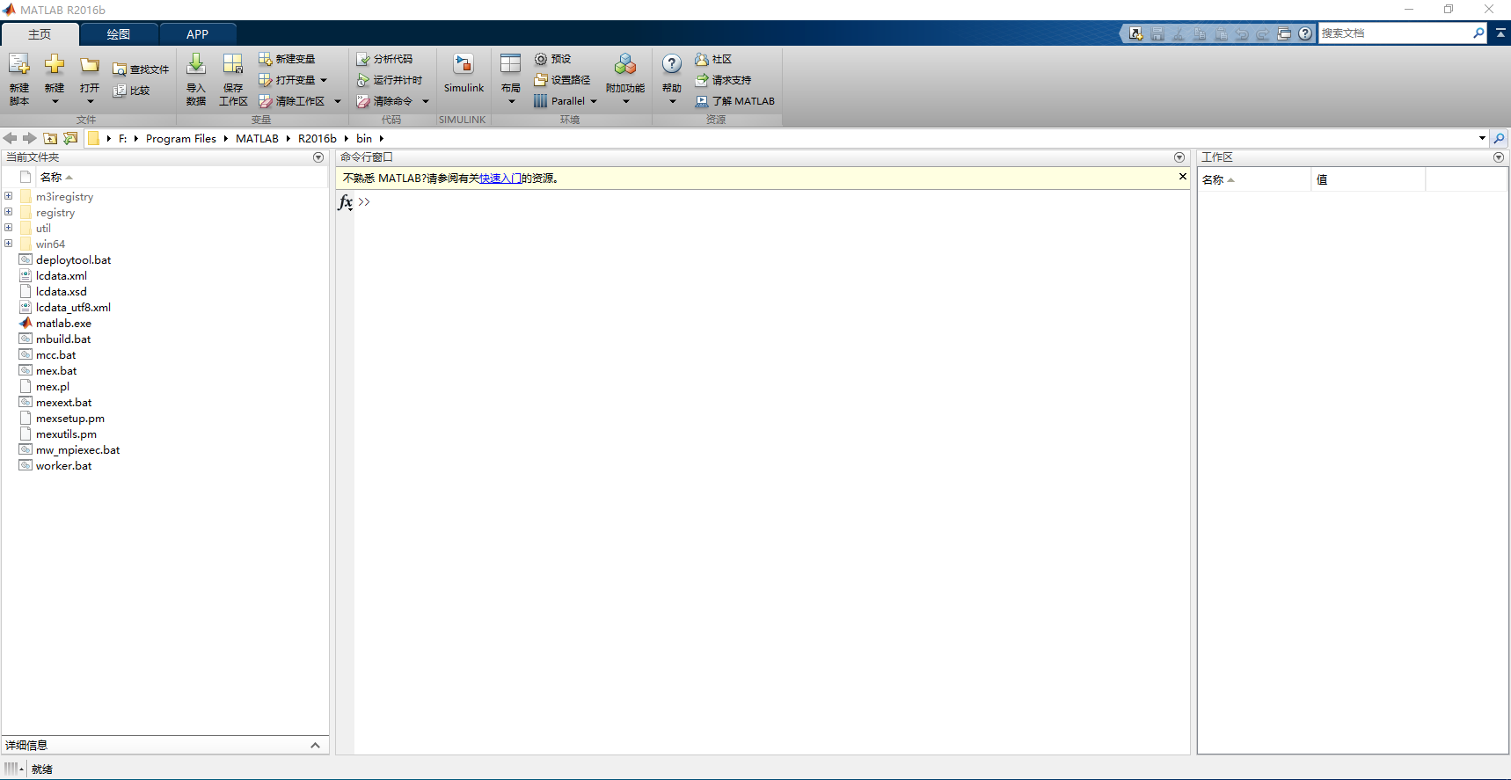Open the 社区 (Community) icon
Viewport: 1511px width, 780px height.
coord(702,59)
